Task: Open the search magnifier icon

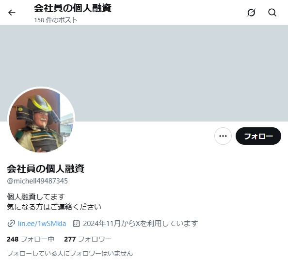Action: (x=272, y=13)
